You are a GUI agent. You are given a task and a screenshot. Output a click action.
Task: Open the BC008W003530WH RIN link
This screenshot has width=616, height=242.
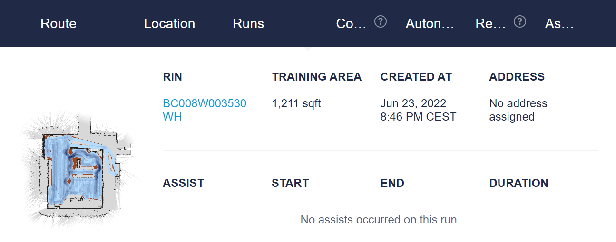point(205,110)
